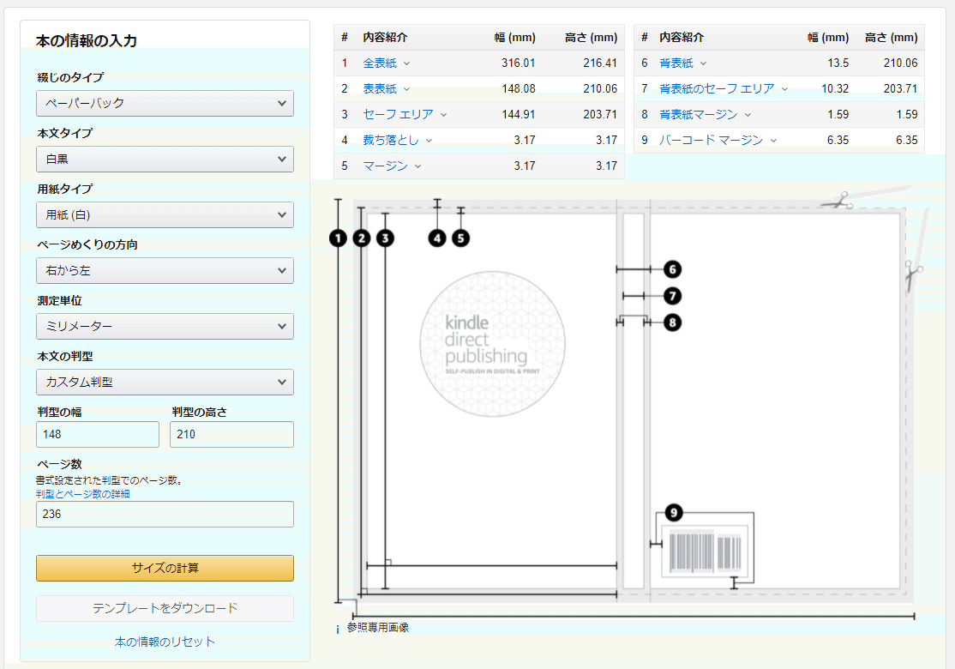Click the 背表紙のセーフ エリア link
This screenshot has height=669, width=955.
point(717,89)
